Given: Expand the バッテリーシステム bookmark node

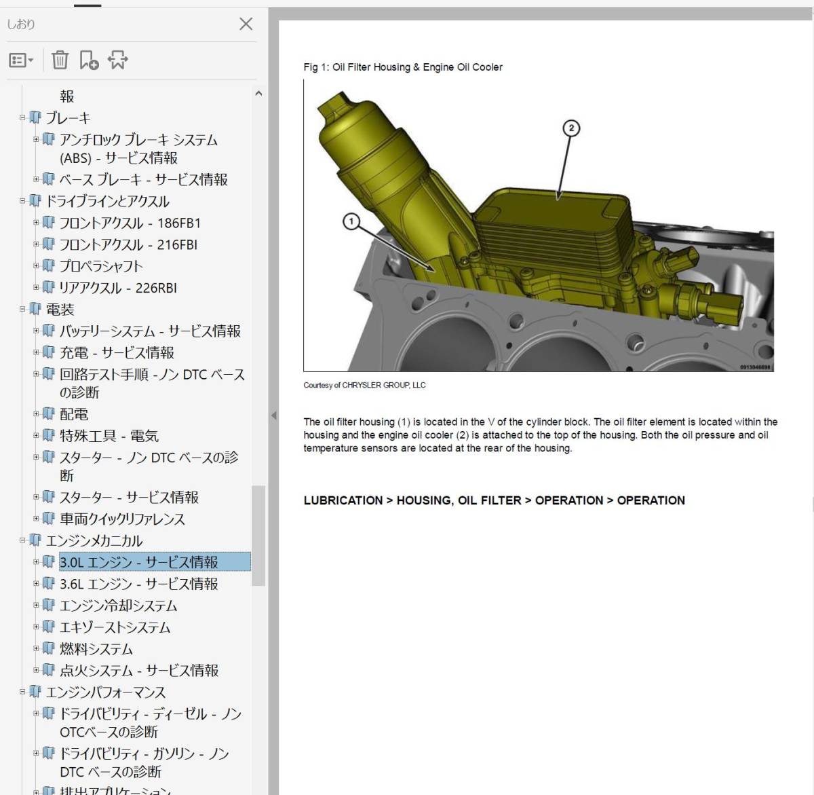Looking at the screenshot, I should tap(37, 331).
